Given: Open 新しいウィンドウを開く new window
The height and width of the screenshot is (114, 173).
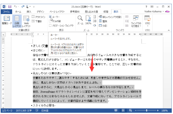Looking at the screenshot, I should 110,17.
